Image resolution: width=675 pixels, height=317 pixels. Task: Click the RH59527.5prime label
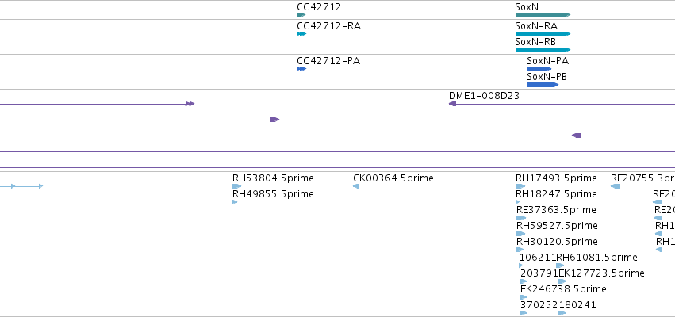click(x=558, y=226)
